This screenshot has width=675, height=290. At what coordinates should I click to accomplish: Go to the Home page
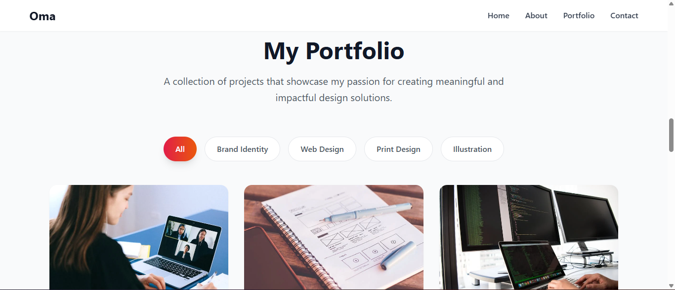tap(498, 16)
